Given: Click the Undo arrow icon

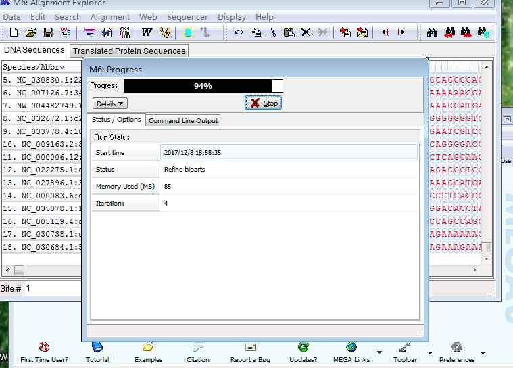Looking at the screenshot, I should point(239,32).
